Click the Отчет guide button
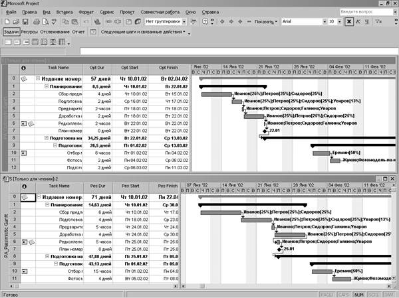 (78, 32)
